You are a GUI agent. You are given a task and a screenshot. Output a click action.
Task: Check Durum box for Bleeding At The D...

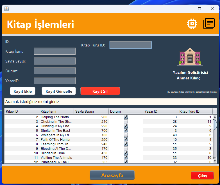(x=126, y=148)
